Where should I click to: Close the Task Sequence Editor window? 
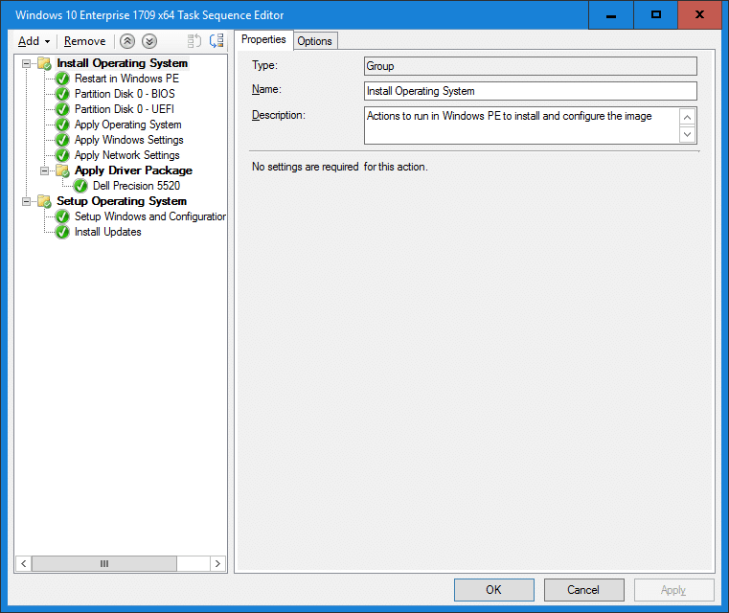click(x=699, y=15)
